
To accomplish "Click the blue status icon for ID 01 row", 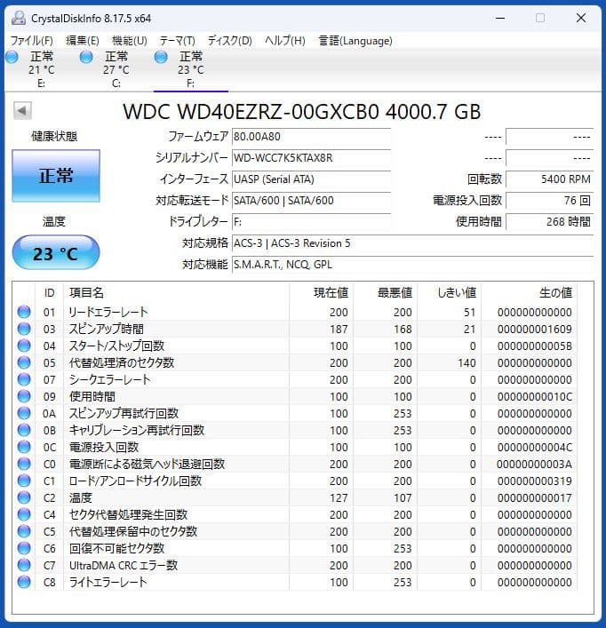I will pyautogui.click(x=24, y=312).
